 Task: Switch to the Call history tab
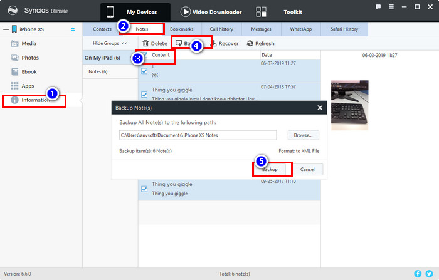tap(221, 29)
